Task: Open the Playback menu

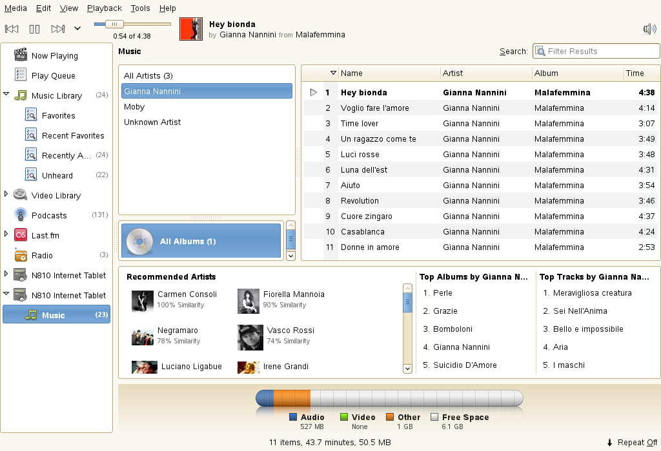Action: pyautogui.click(x=104, y=8)
